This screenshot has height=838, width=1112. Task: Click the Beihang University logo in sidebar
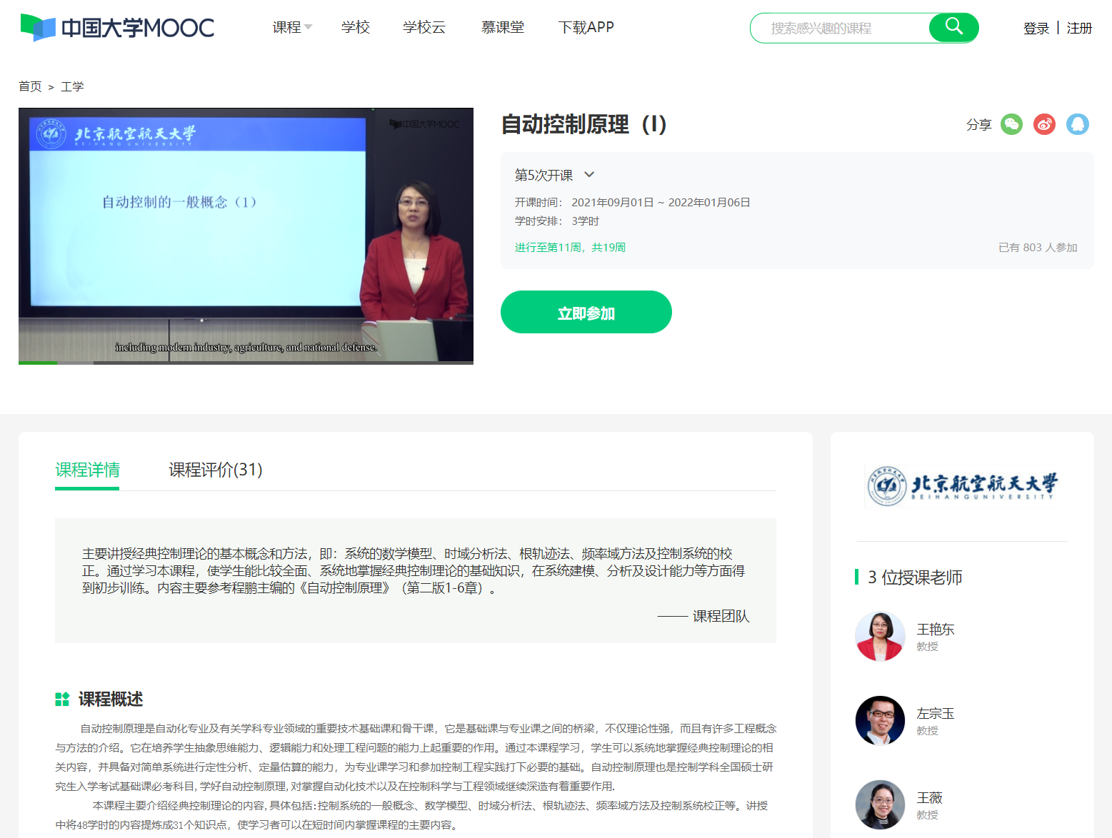(x=961, y=486)
